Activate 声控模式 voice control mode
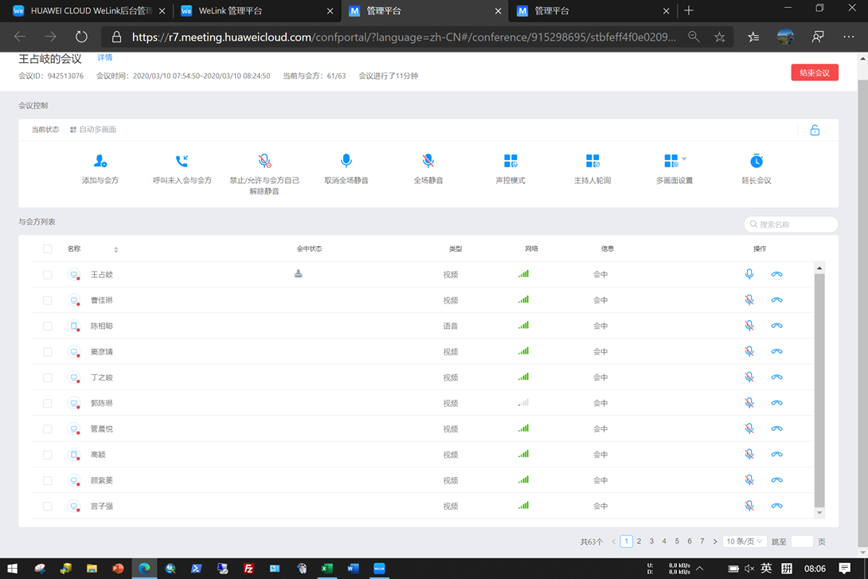This screenshot has height=579, width=868. coord(510,162)
